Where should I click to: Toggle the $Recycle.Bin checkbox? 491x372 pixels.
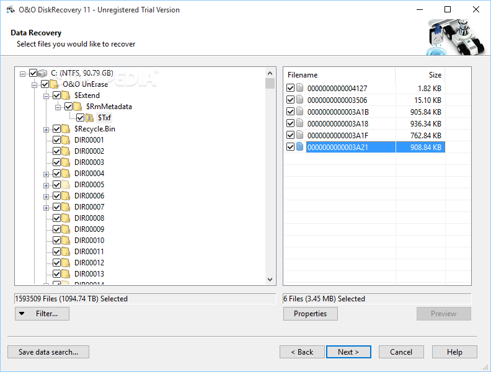pos(56,129)
